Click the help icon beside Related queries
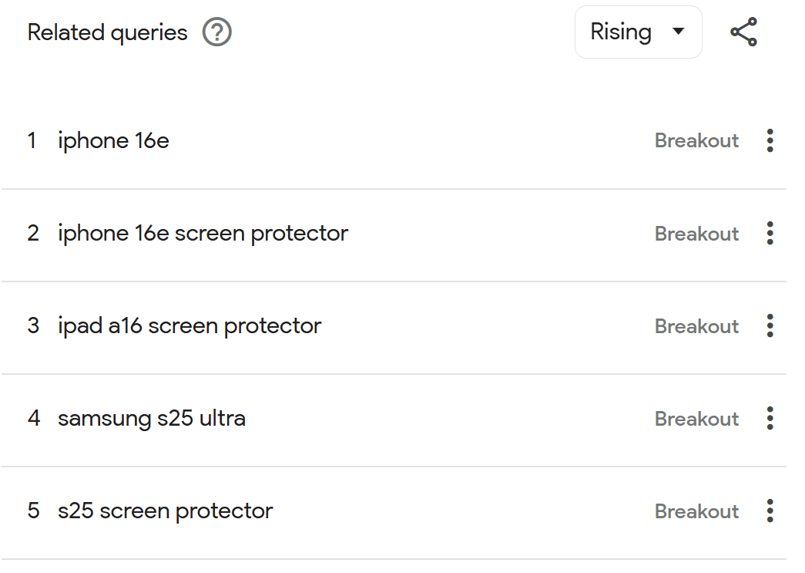This screenshot has height=573, width=805. tap(217, 32)
